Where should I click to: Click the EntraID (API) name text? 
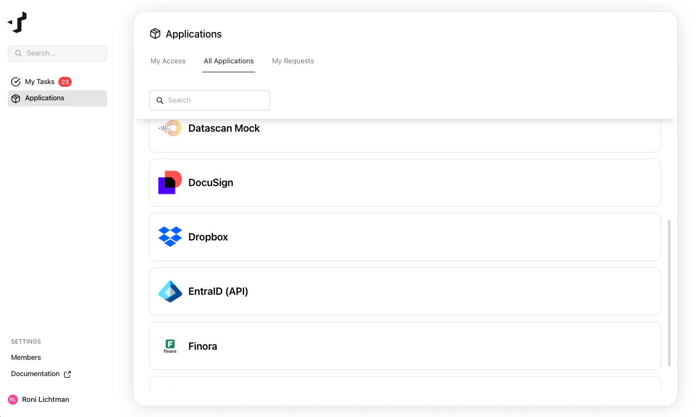coord(218,291)
